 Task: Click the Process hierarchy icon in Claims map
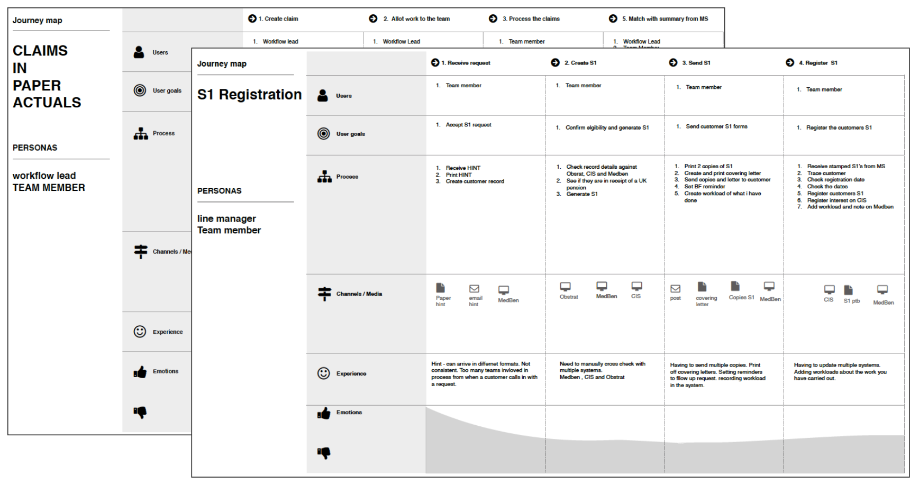[x=141, y=133]
